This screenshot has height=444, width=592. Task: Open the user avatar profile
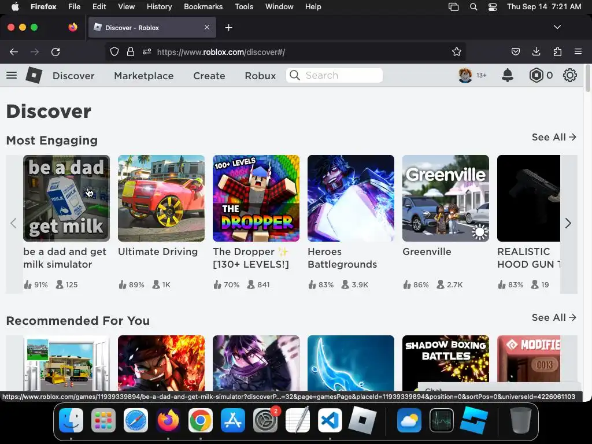[x=465, y=75]
